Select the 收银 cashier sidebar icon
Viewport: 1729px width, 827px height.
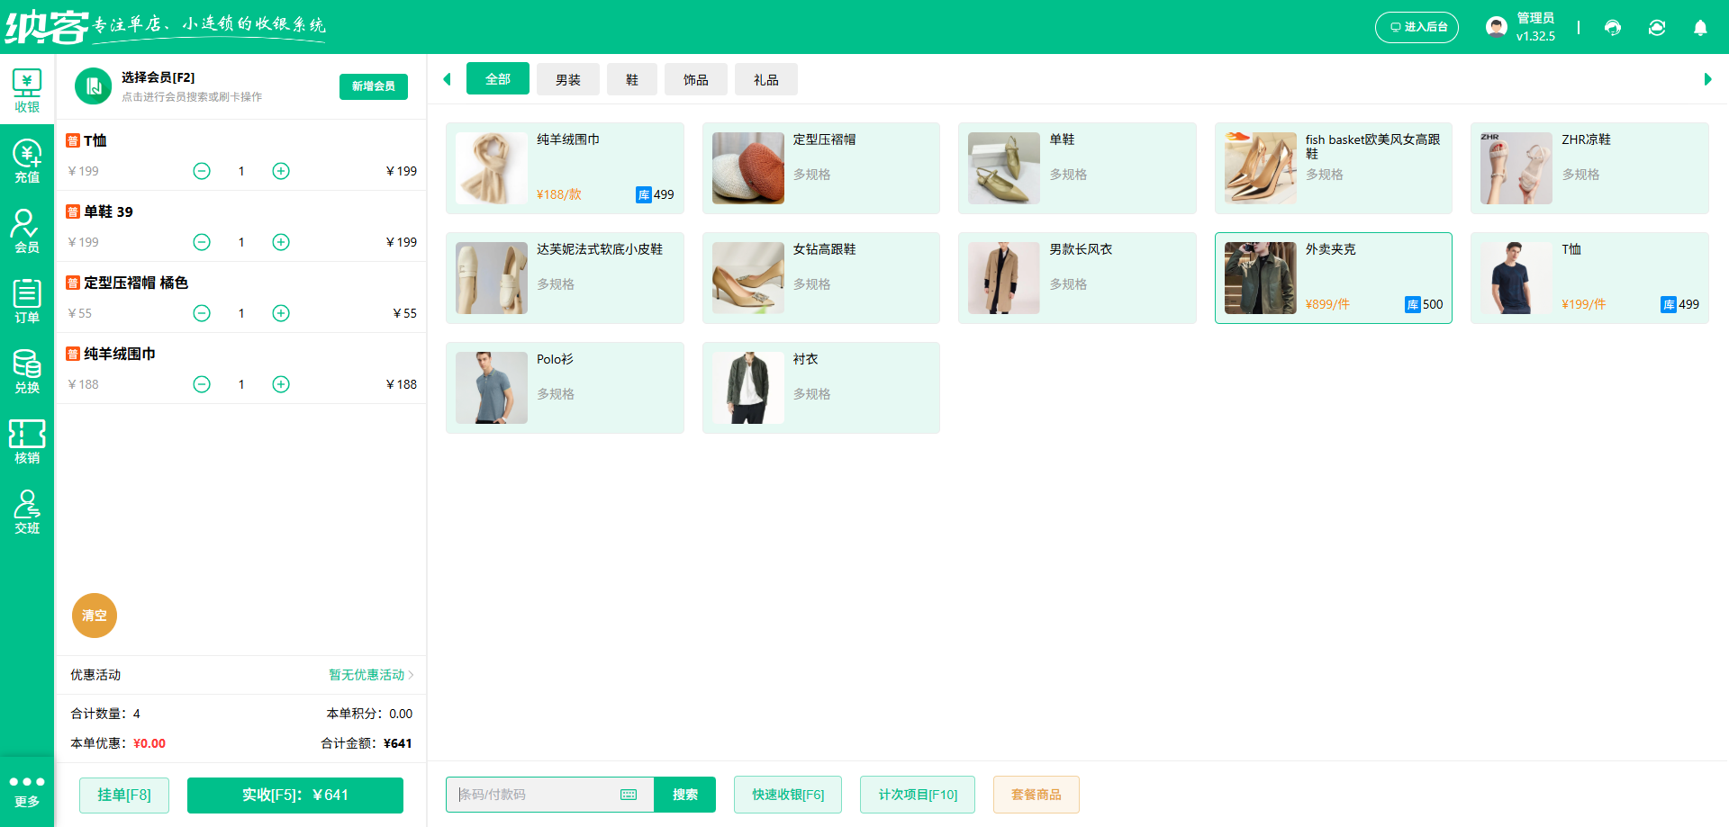coord(27,89)
